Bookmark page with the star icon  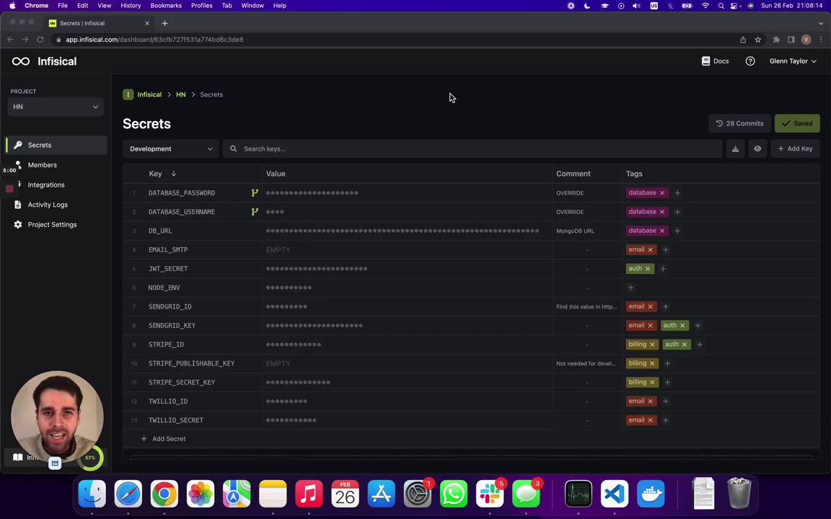coord(758,40)
